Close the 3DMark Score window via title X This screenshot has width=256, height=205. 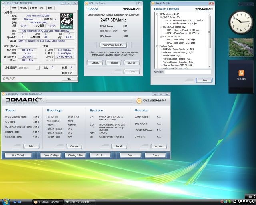click(140, 4)
